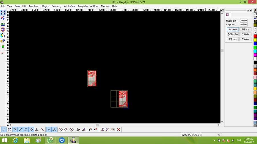The width and height of the screenshot is (257, 144).
Task: Click the plain work plane icon
Action: tap(78, 130)
